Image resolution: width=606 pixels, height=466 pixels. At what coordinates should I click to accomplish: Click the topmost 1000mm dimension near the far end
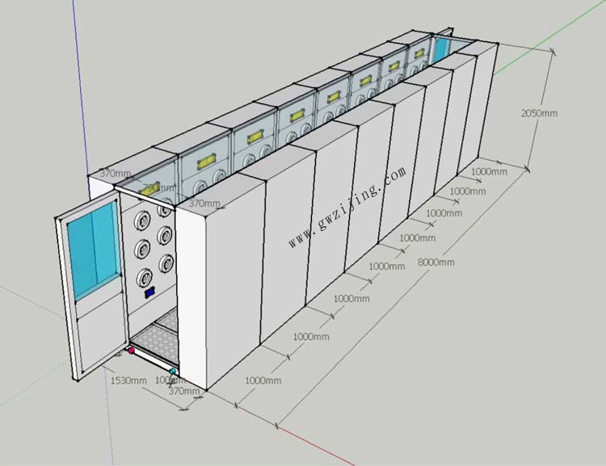pos(490,171)
